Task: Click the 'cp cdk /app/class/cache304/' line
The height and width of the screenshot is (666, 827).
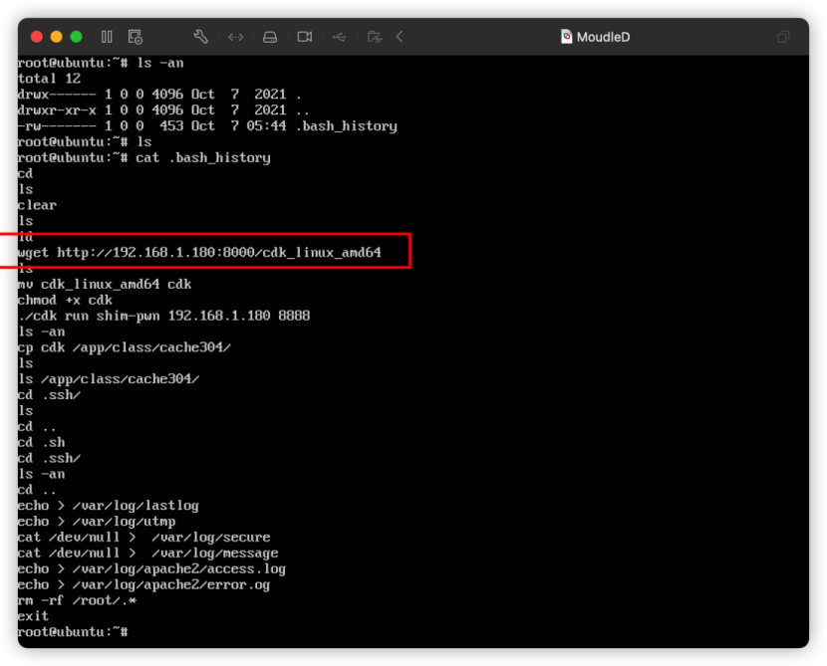Action: (x=125, y=347)
